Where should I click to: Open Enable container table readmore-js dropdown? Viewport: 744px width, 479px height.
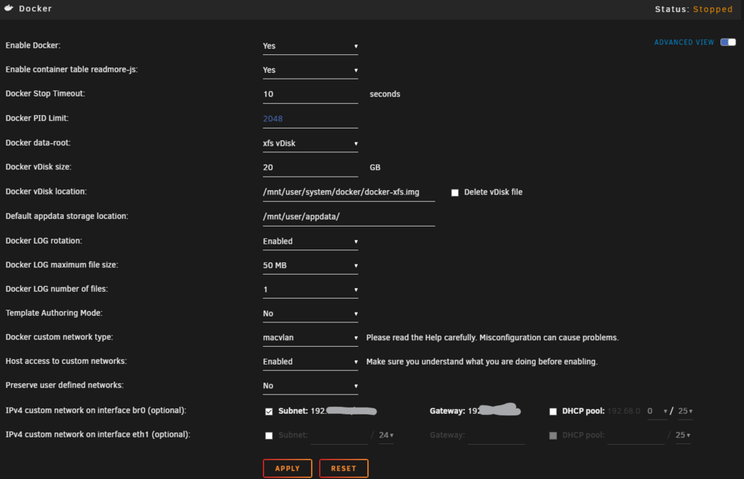[310, 70]
